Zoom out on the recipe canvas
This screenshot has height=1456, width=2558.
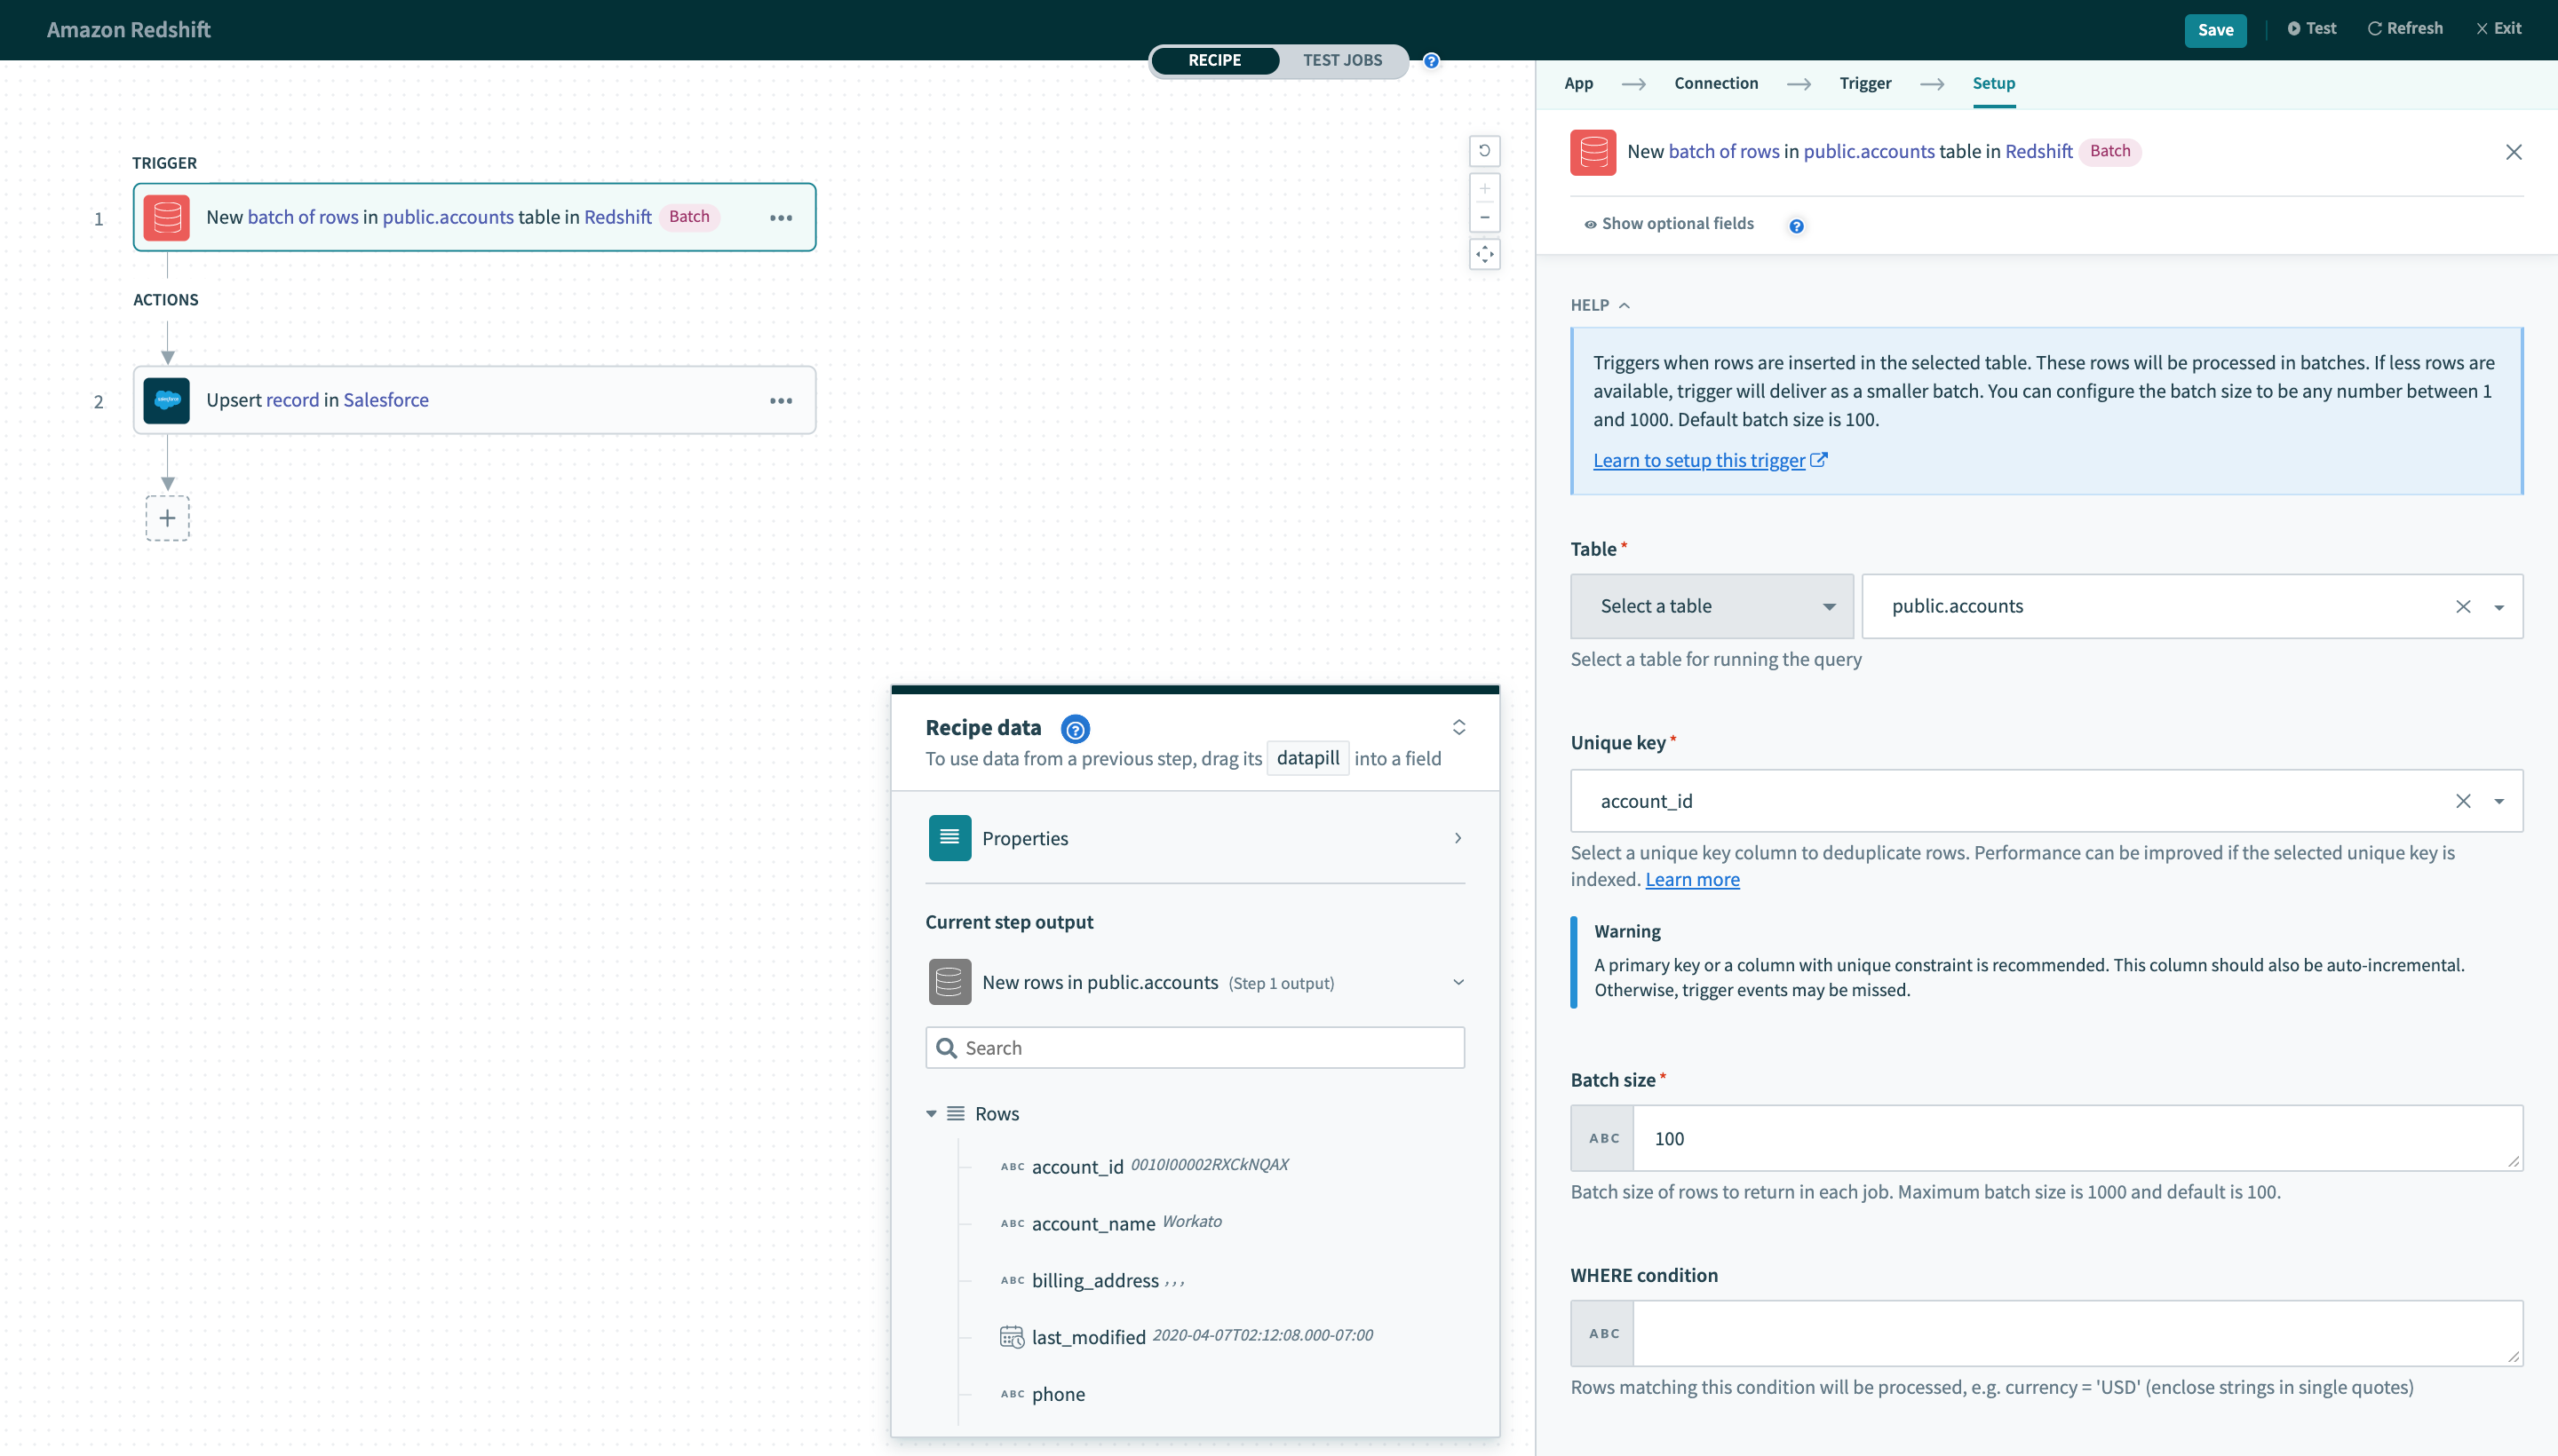point(1484,217)
